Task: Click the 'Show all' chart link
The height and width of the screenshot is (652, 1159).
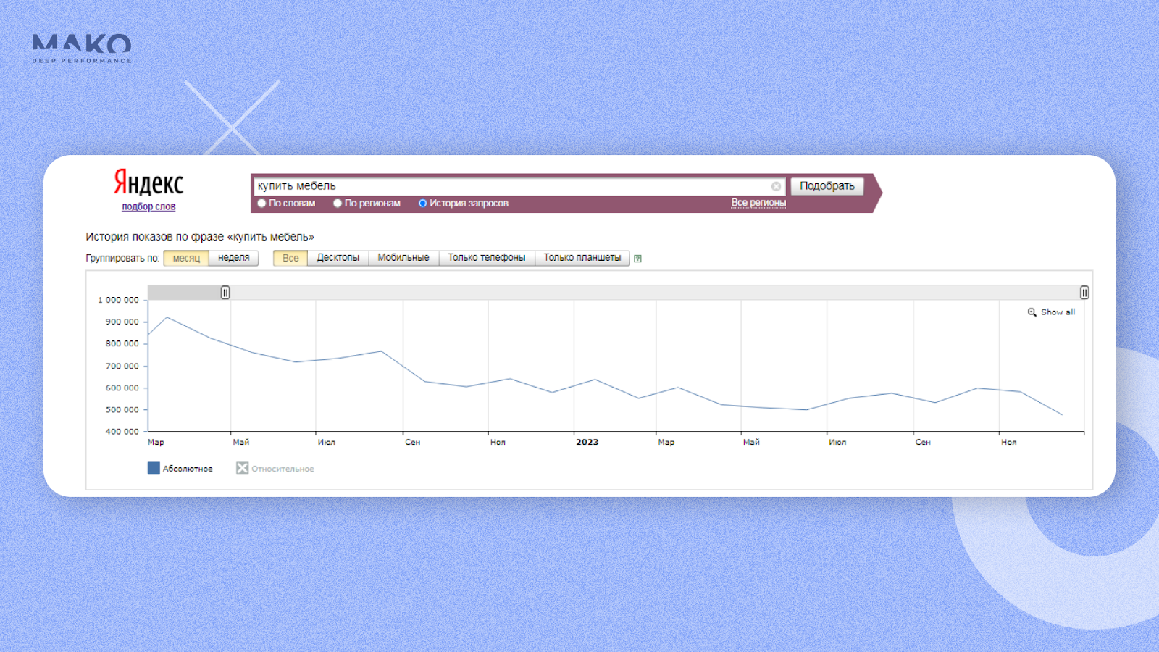Action: (x=1058, y=312)
